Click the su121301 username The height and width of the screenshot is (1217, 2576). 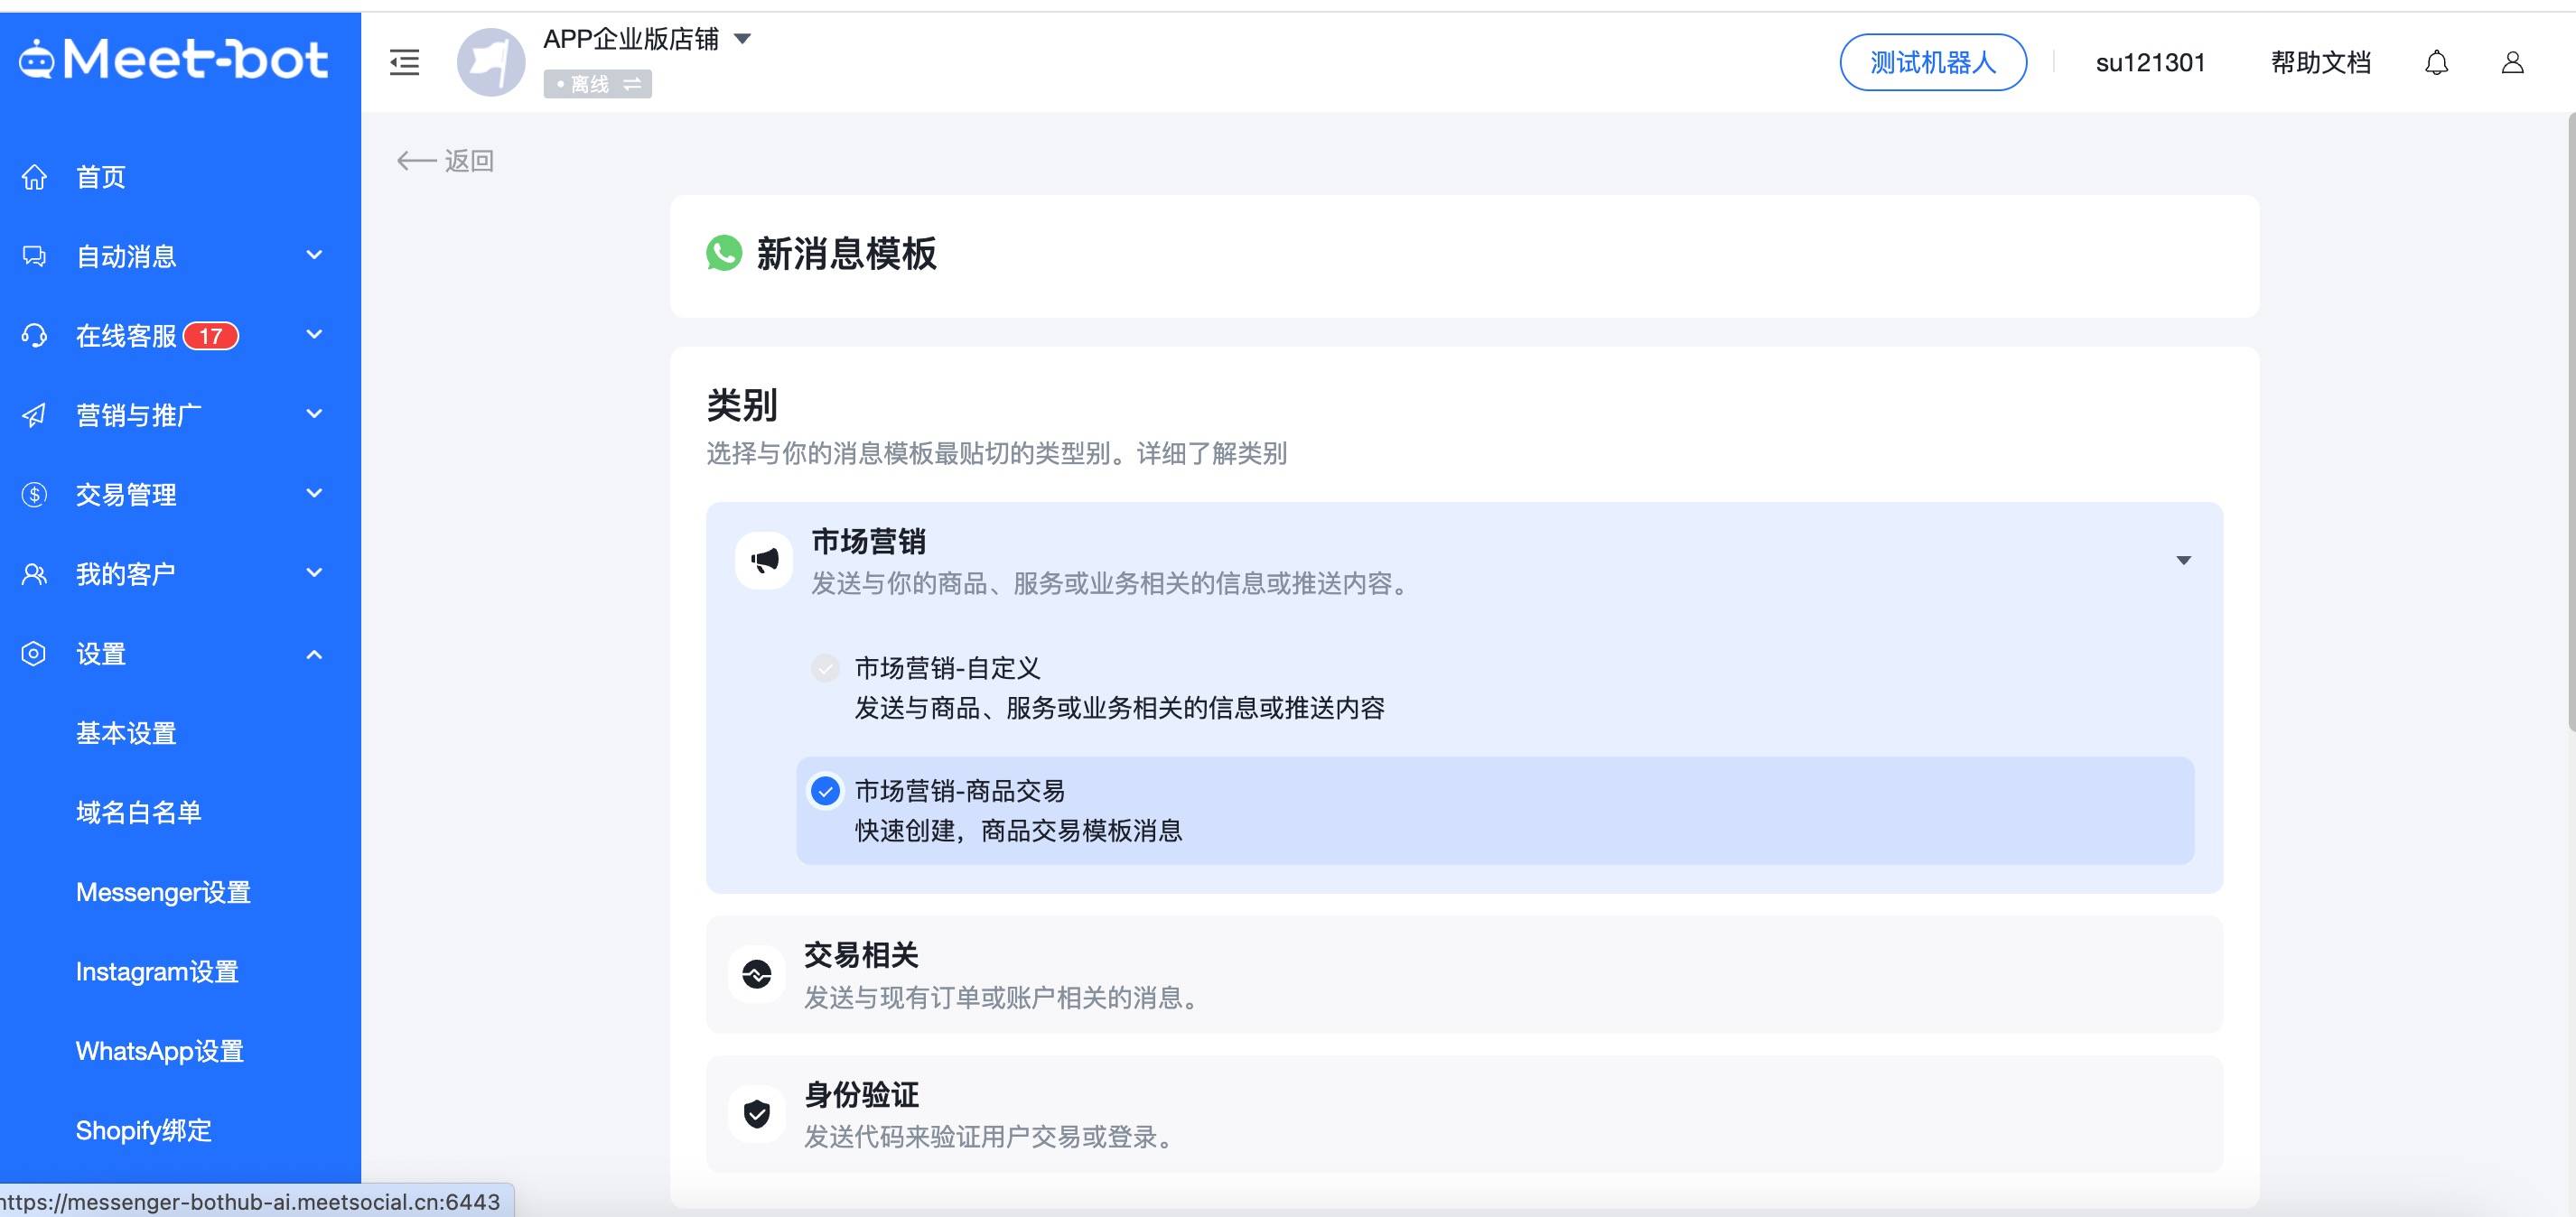[x=2150, y=63]
